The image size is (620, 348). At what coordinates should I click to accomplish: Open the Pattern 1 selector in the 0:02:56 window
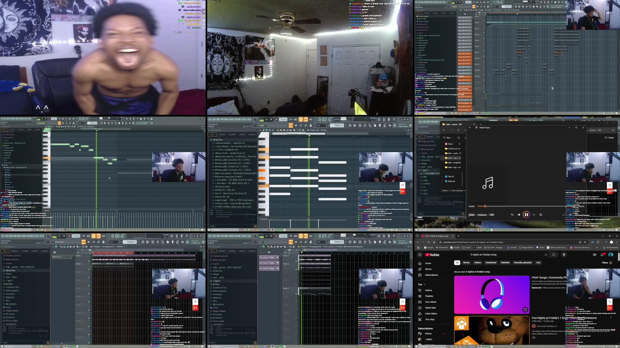point(337,125)
